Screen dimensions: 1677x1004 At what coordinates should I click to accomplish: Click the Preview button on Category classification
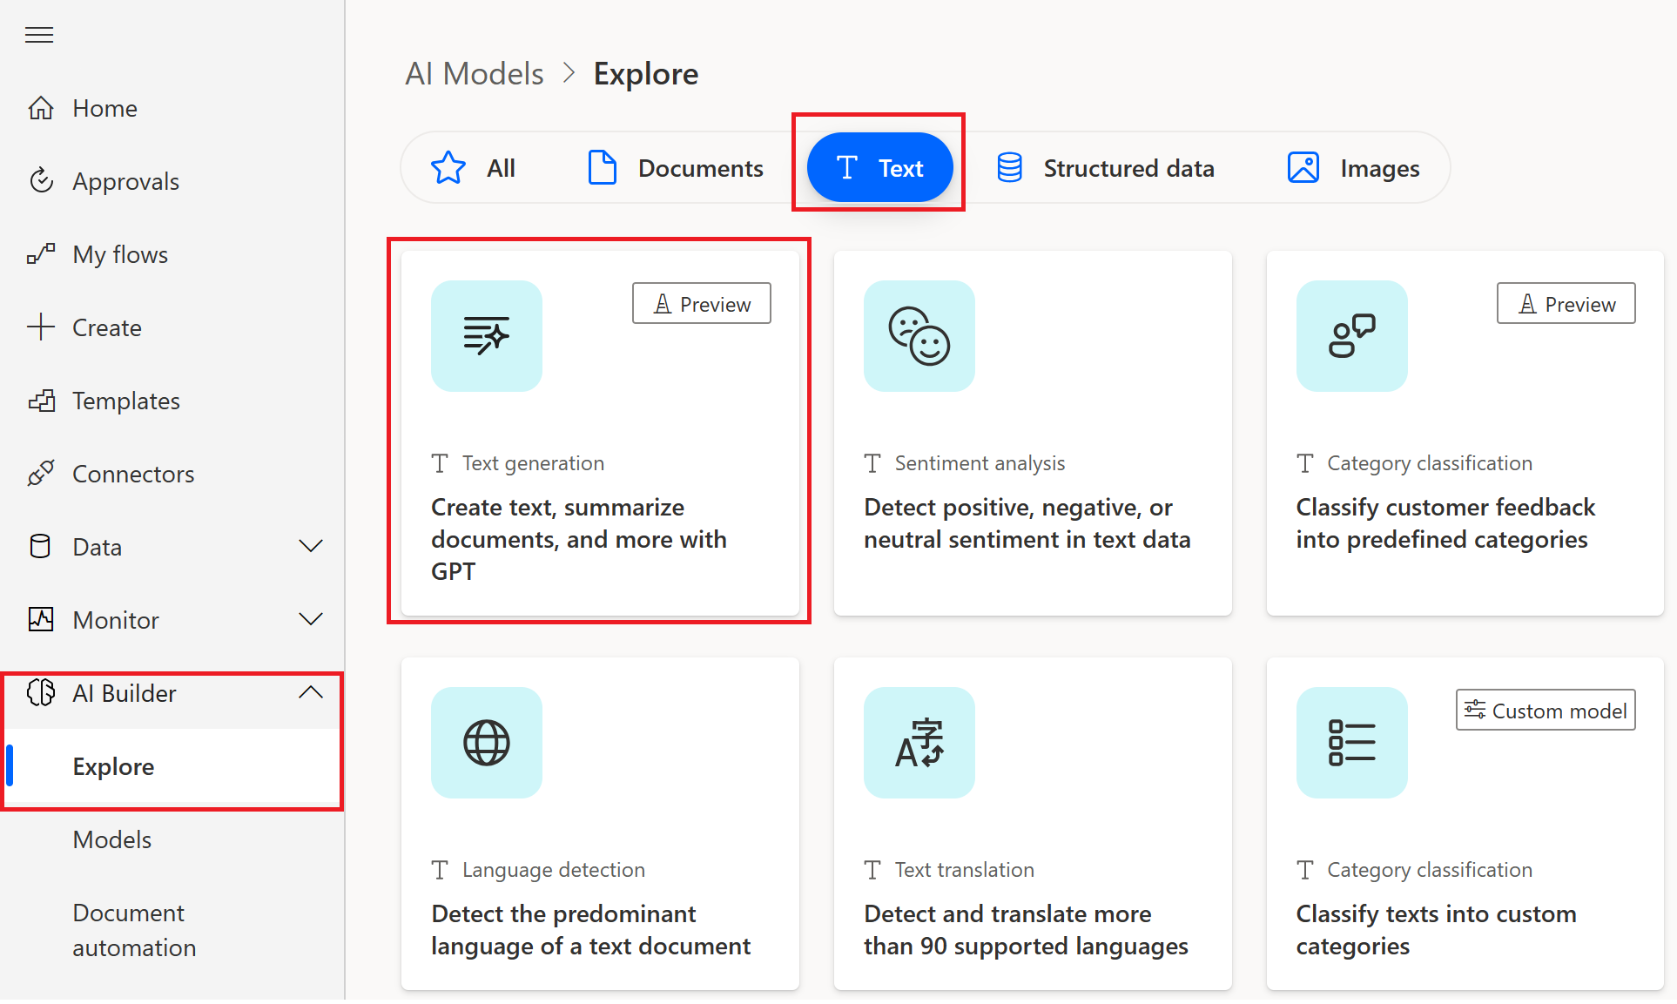[x=1566, y=302]
